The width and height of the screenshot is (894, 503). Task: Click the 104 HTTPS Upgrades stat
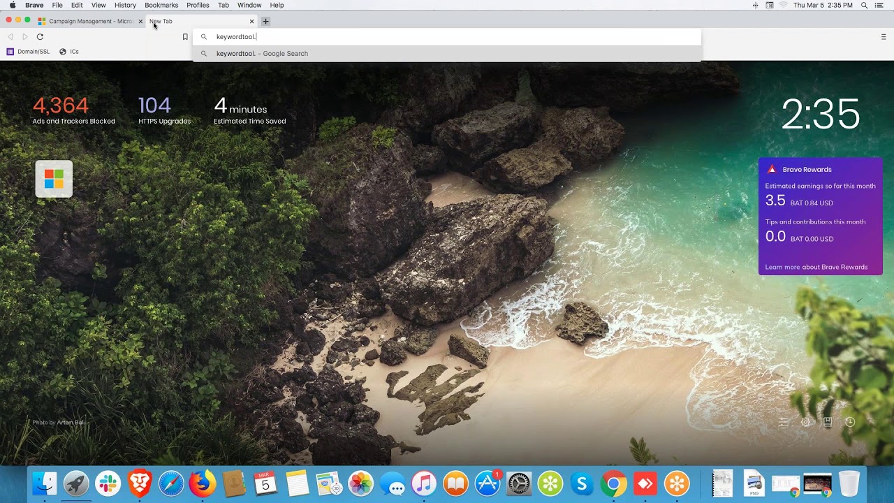tap(164, 110)
